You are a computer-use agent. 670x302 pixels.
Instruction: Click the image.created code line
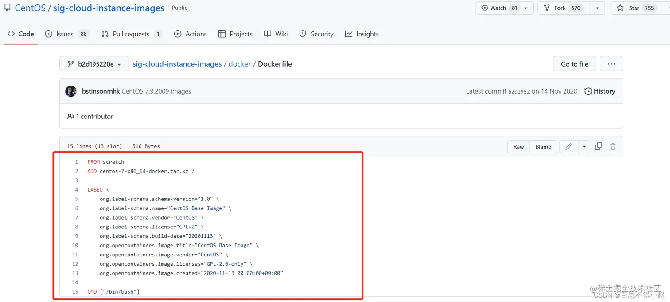point(191,273)
